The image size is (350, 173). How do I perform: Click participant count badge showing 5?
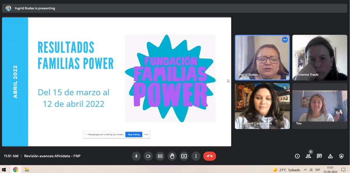[x=311, y=152]
